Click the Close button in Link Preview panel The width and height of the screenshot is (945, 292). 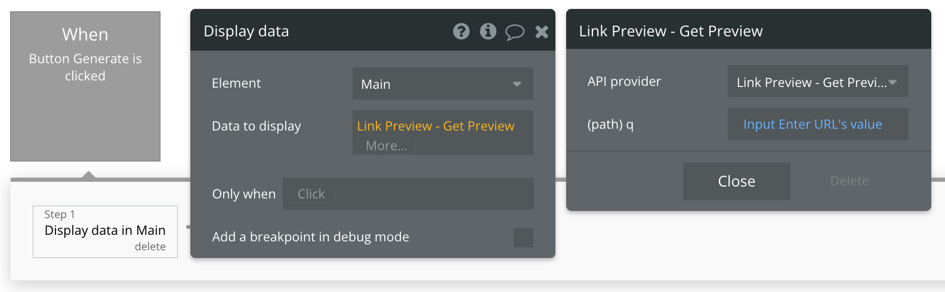pos(737,181)
